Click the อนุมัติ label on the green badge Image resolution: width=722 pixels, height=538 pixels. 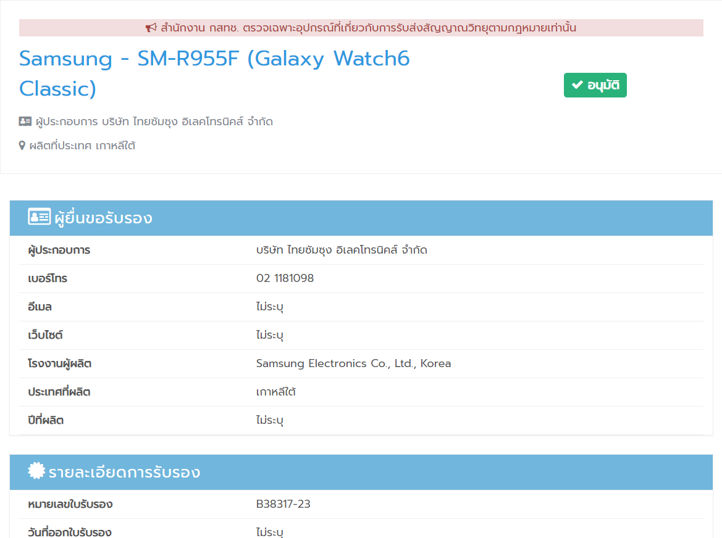(x=603, y=85)
